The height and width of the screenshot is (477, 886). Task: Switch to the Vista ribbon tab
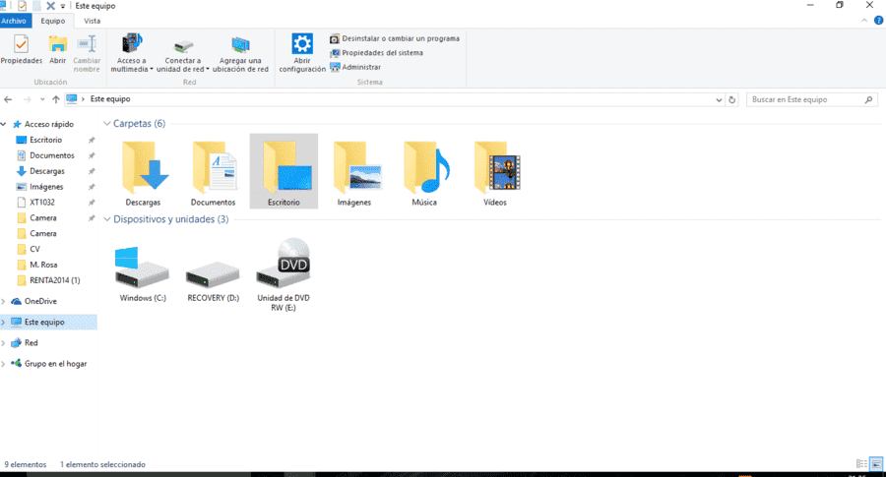coord(93,21)
